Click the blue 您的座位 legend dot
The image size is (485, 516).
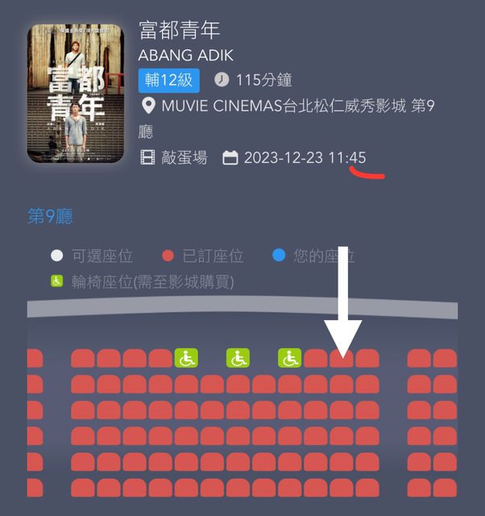point(279,256)
